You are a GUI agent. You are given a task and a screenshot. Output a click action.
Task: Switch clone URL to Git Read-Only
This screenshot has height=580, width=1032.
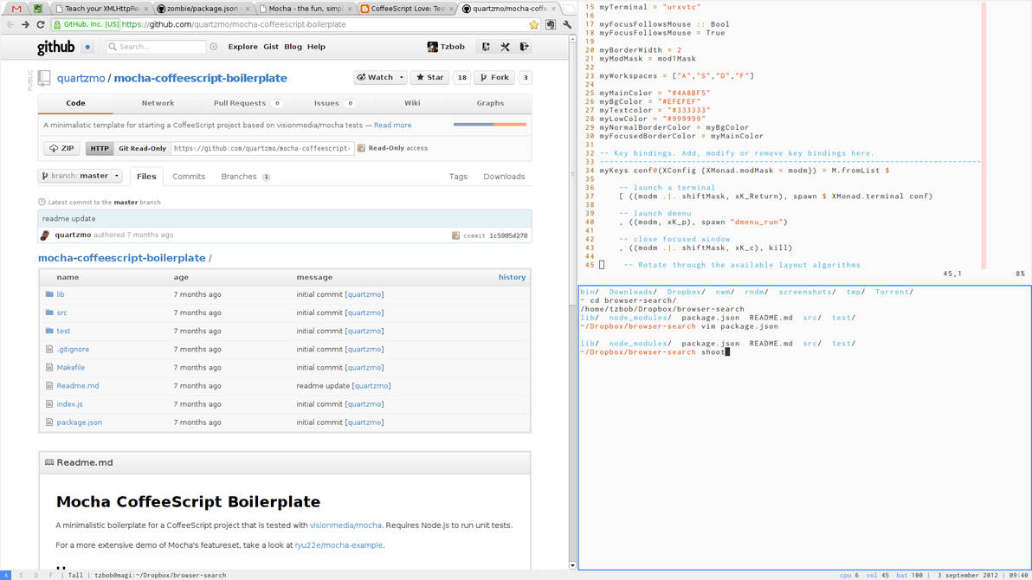142,148
